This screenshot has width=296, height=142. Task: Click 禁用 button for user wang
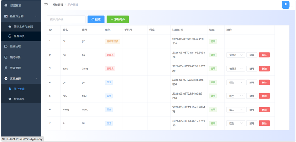point(252,110)
